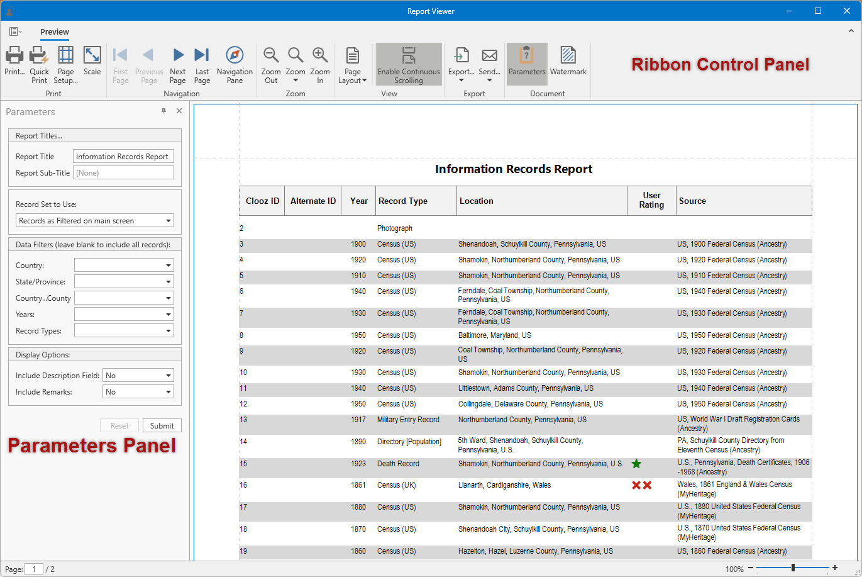Open the Country filter dropdown
The width and height of the screenshot is (862, 577).
click(x=169, y=266)
